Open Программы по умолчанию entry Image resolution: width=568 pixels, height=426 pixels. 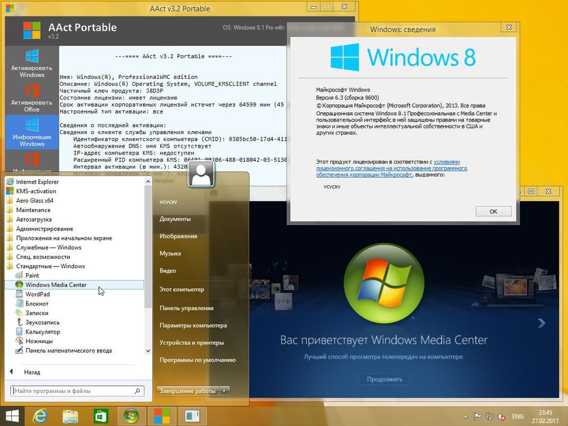click(x=198, y=360)
